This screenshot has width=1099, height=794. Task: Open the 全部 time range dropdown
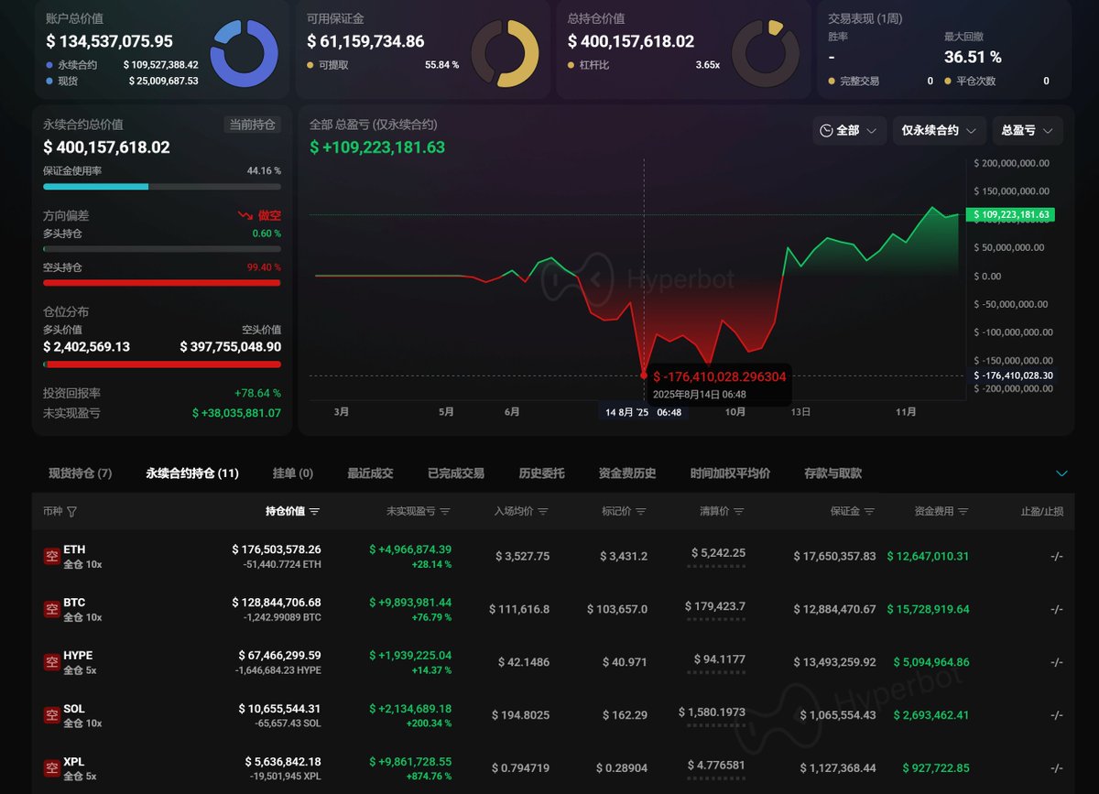(850, 131)
